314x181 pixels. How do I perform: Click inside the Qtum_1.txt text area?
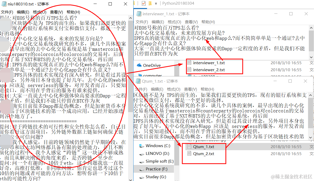[x=221, y=117]
